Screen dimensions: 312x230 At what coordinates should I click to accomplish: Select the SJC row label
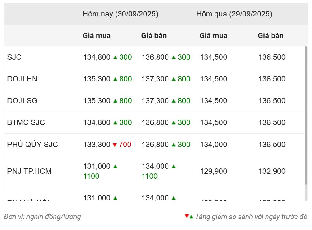(x=14, y=57)
